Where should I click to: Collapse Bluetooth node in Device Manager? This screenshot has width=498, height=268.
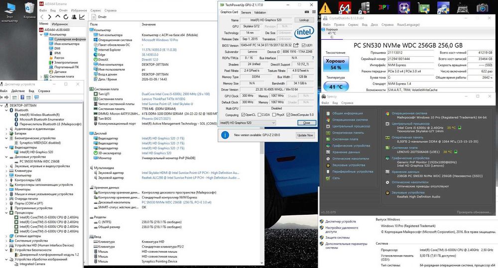click(6, 110)
